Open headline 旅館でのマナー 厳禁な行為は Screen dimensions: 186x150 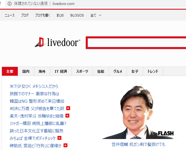point(35,94)
